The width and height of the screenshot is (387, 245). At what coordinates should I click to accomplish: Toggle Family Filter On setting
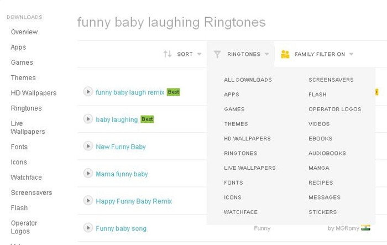(320, 54)
